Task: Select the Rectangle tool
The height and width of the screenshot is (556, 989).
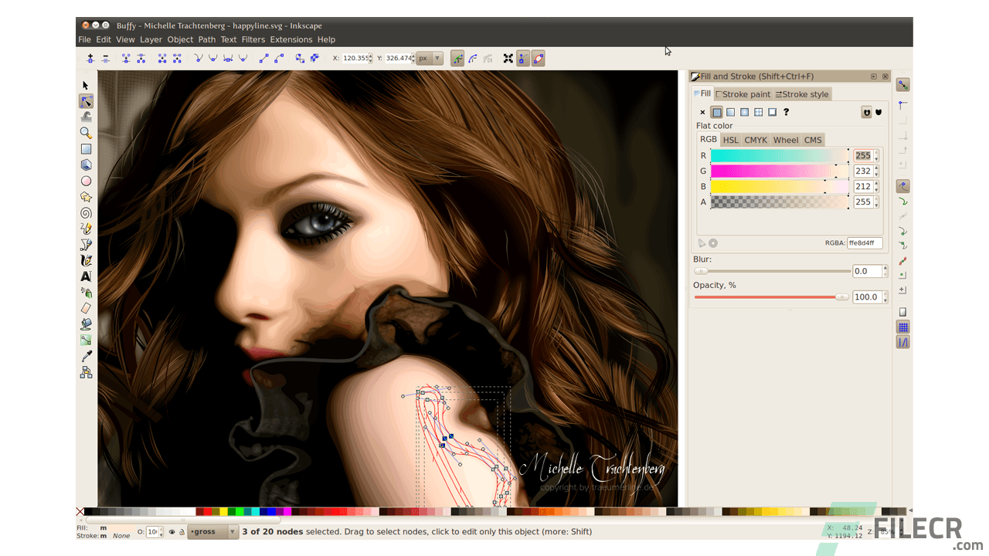Action: [x=86, y=148]
